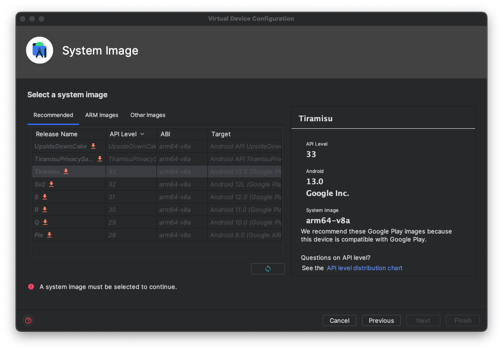Click the ABI column header

coord(165,134)
